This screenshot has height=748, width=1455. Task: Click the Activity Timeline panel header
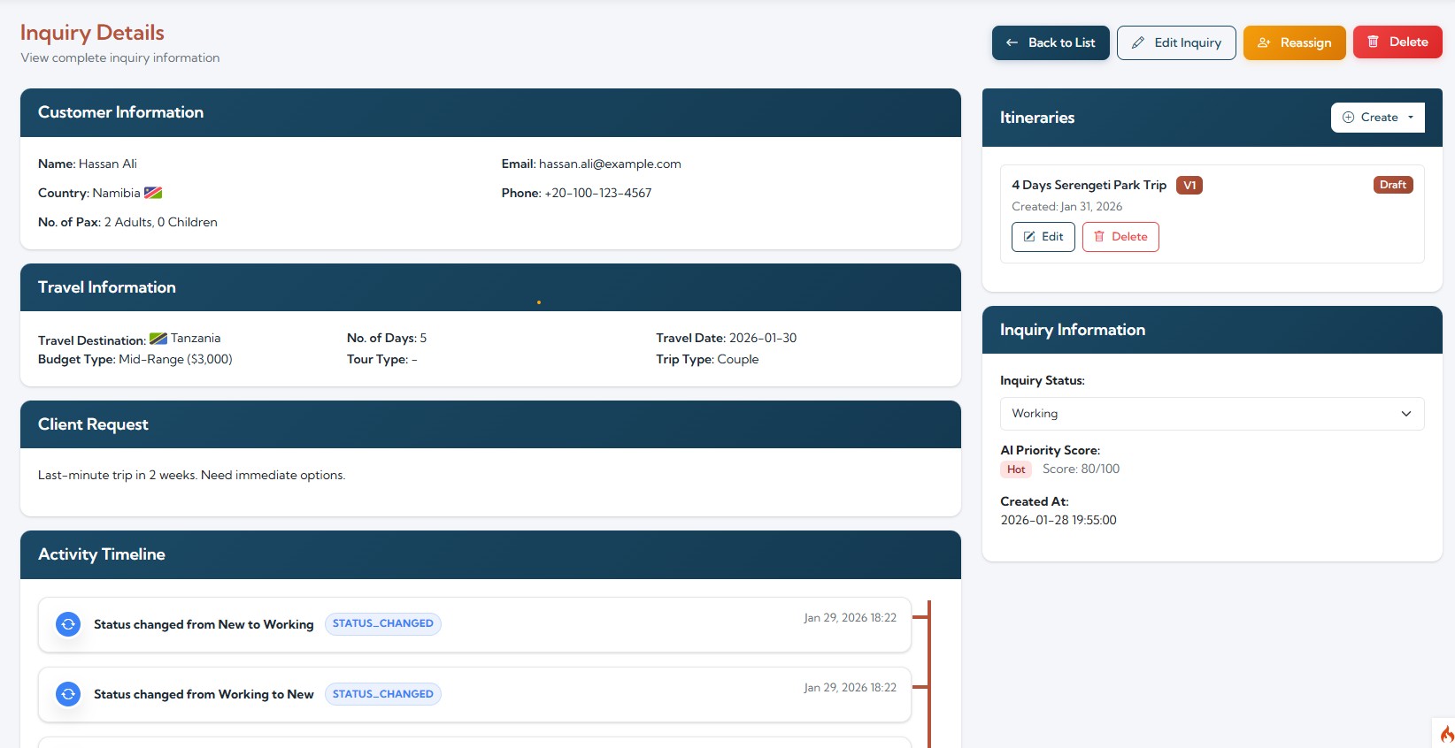[490, 554]
